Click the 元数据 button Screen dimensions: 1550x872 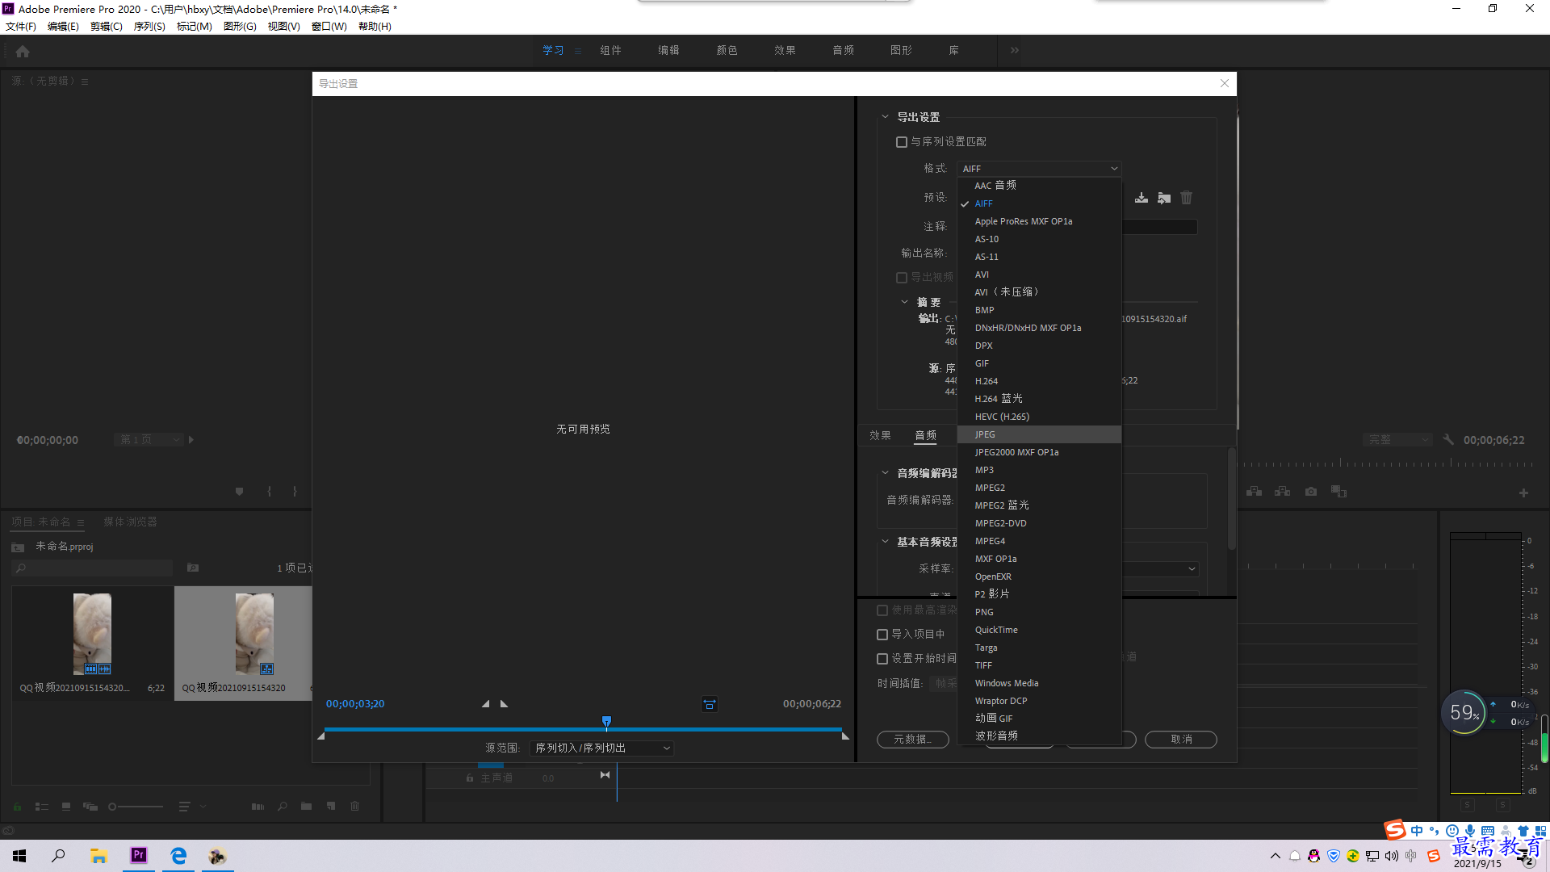[x=913, y=740]
